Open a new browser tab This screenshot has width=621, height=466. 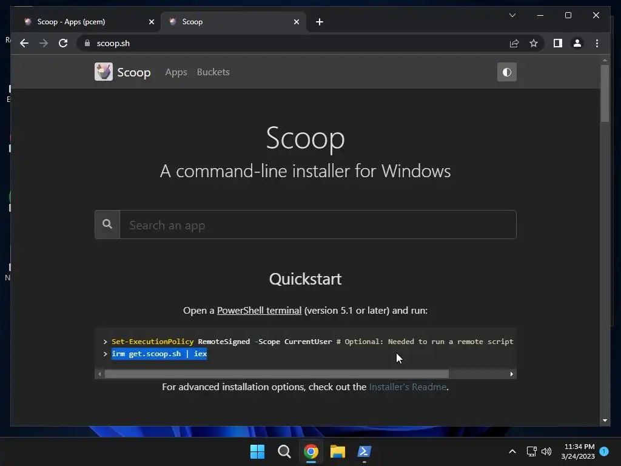[x=320, y=22]
